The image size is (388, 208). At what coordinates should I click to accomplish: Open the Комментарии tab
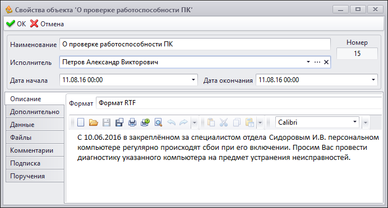(35, 150)
